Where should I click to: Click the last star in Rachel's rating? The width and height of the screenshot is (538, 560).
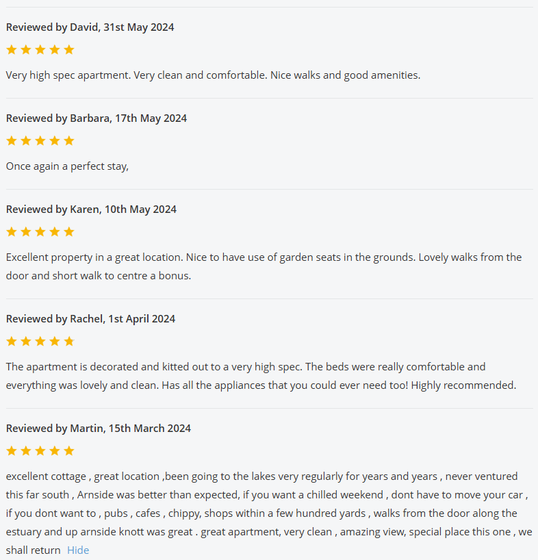[x=69, y=342]
